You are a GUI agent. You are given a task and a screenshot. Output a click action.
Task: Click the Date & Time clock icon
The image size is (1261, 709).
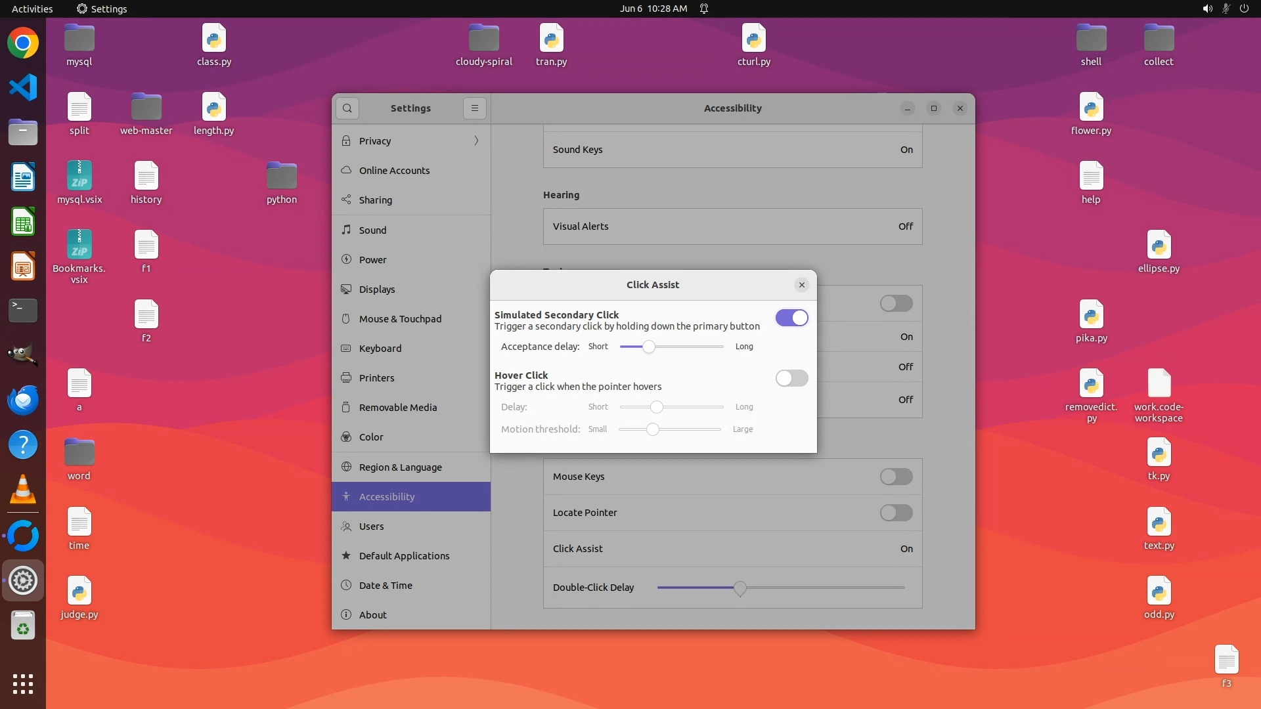346,585
